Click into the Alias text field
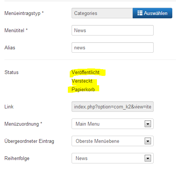 [113, 47]
